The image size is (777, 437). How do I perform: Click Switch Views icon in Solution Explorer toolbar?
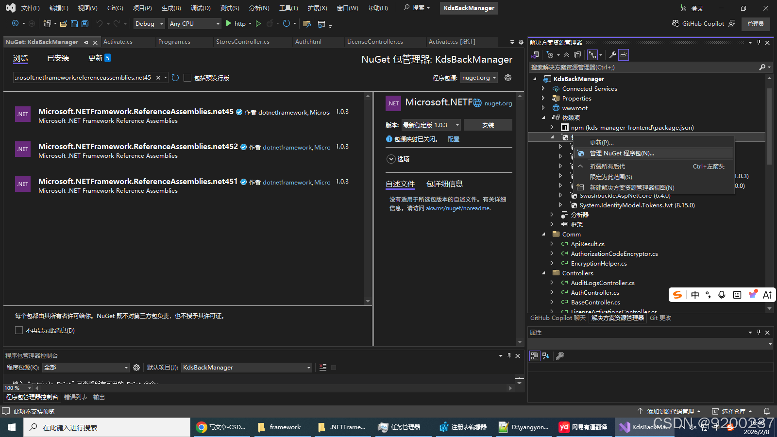536,55
